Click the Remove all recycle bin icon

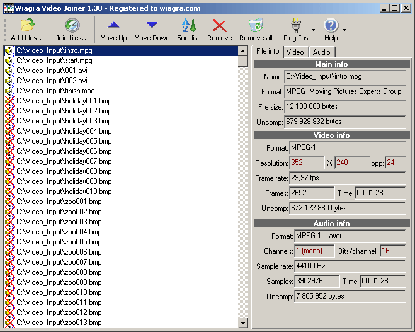256,25
